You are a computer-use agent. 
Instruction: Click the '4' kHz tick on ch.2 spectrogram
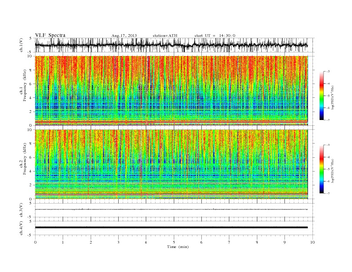pos(31,171)
